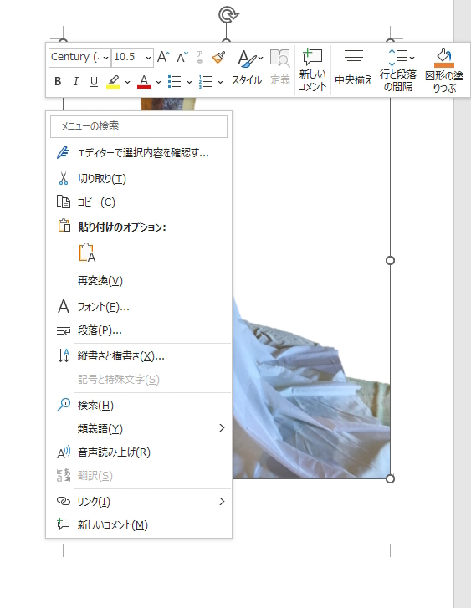Click the picture's rotation handle icon

(228, 15)
